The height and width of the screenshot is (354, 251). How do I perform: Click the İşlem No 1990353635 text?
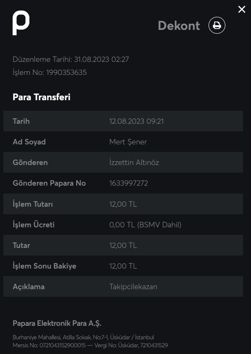click(x=50, y=72)
